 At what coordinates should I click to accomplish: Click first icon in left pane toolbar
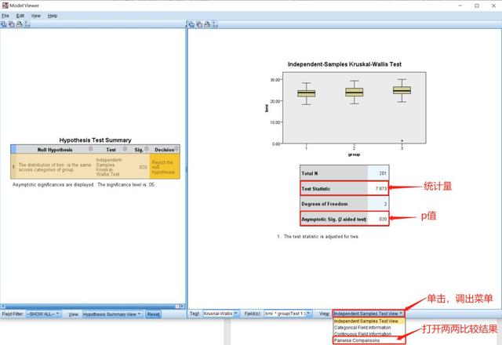click(4, 24)
